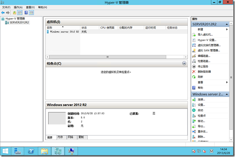Click the Forward arrow toolbar icon
Viewport: 235px width, 157px height.
(8, 13)
